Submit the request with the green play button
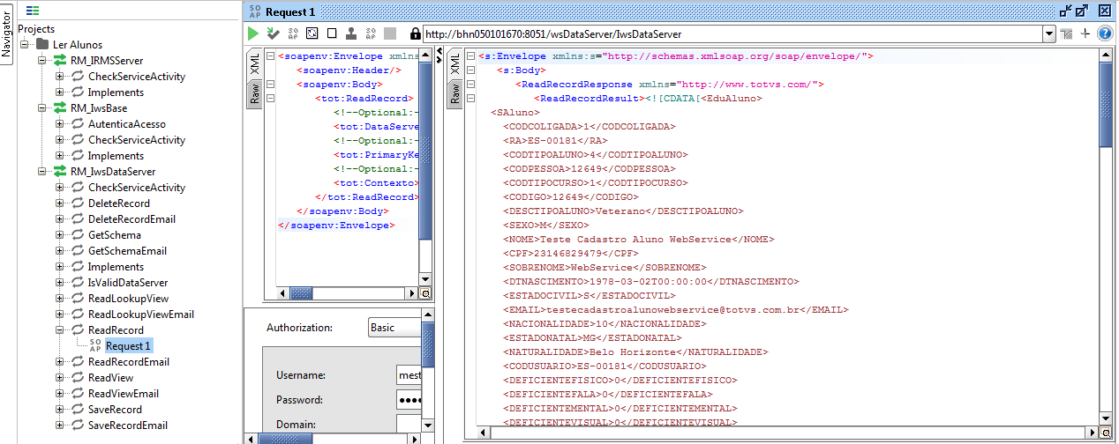1119x444 pixels. coord(254,33)
